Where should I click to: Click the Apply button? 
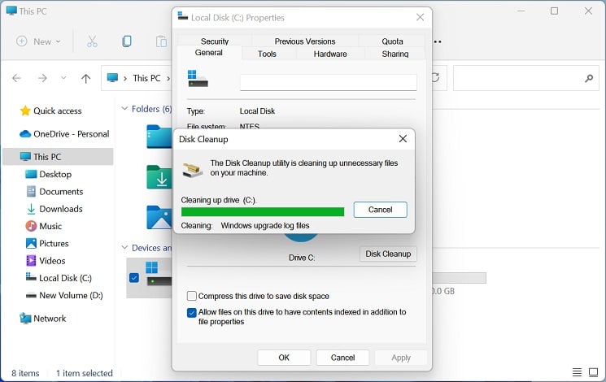(401, 358)
